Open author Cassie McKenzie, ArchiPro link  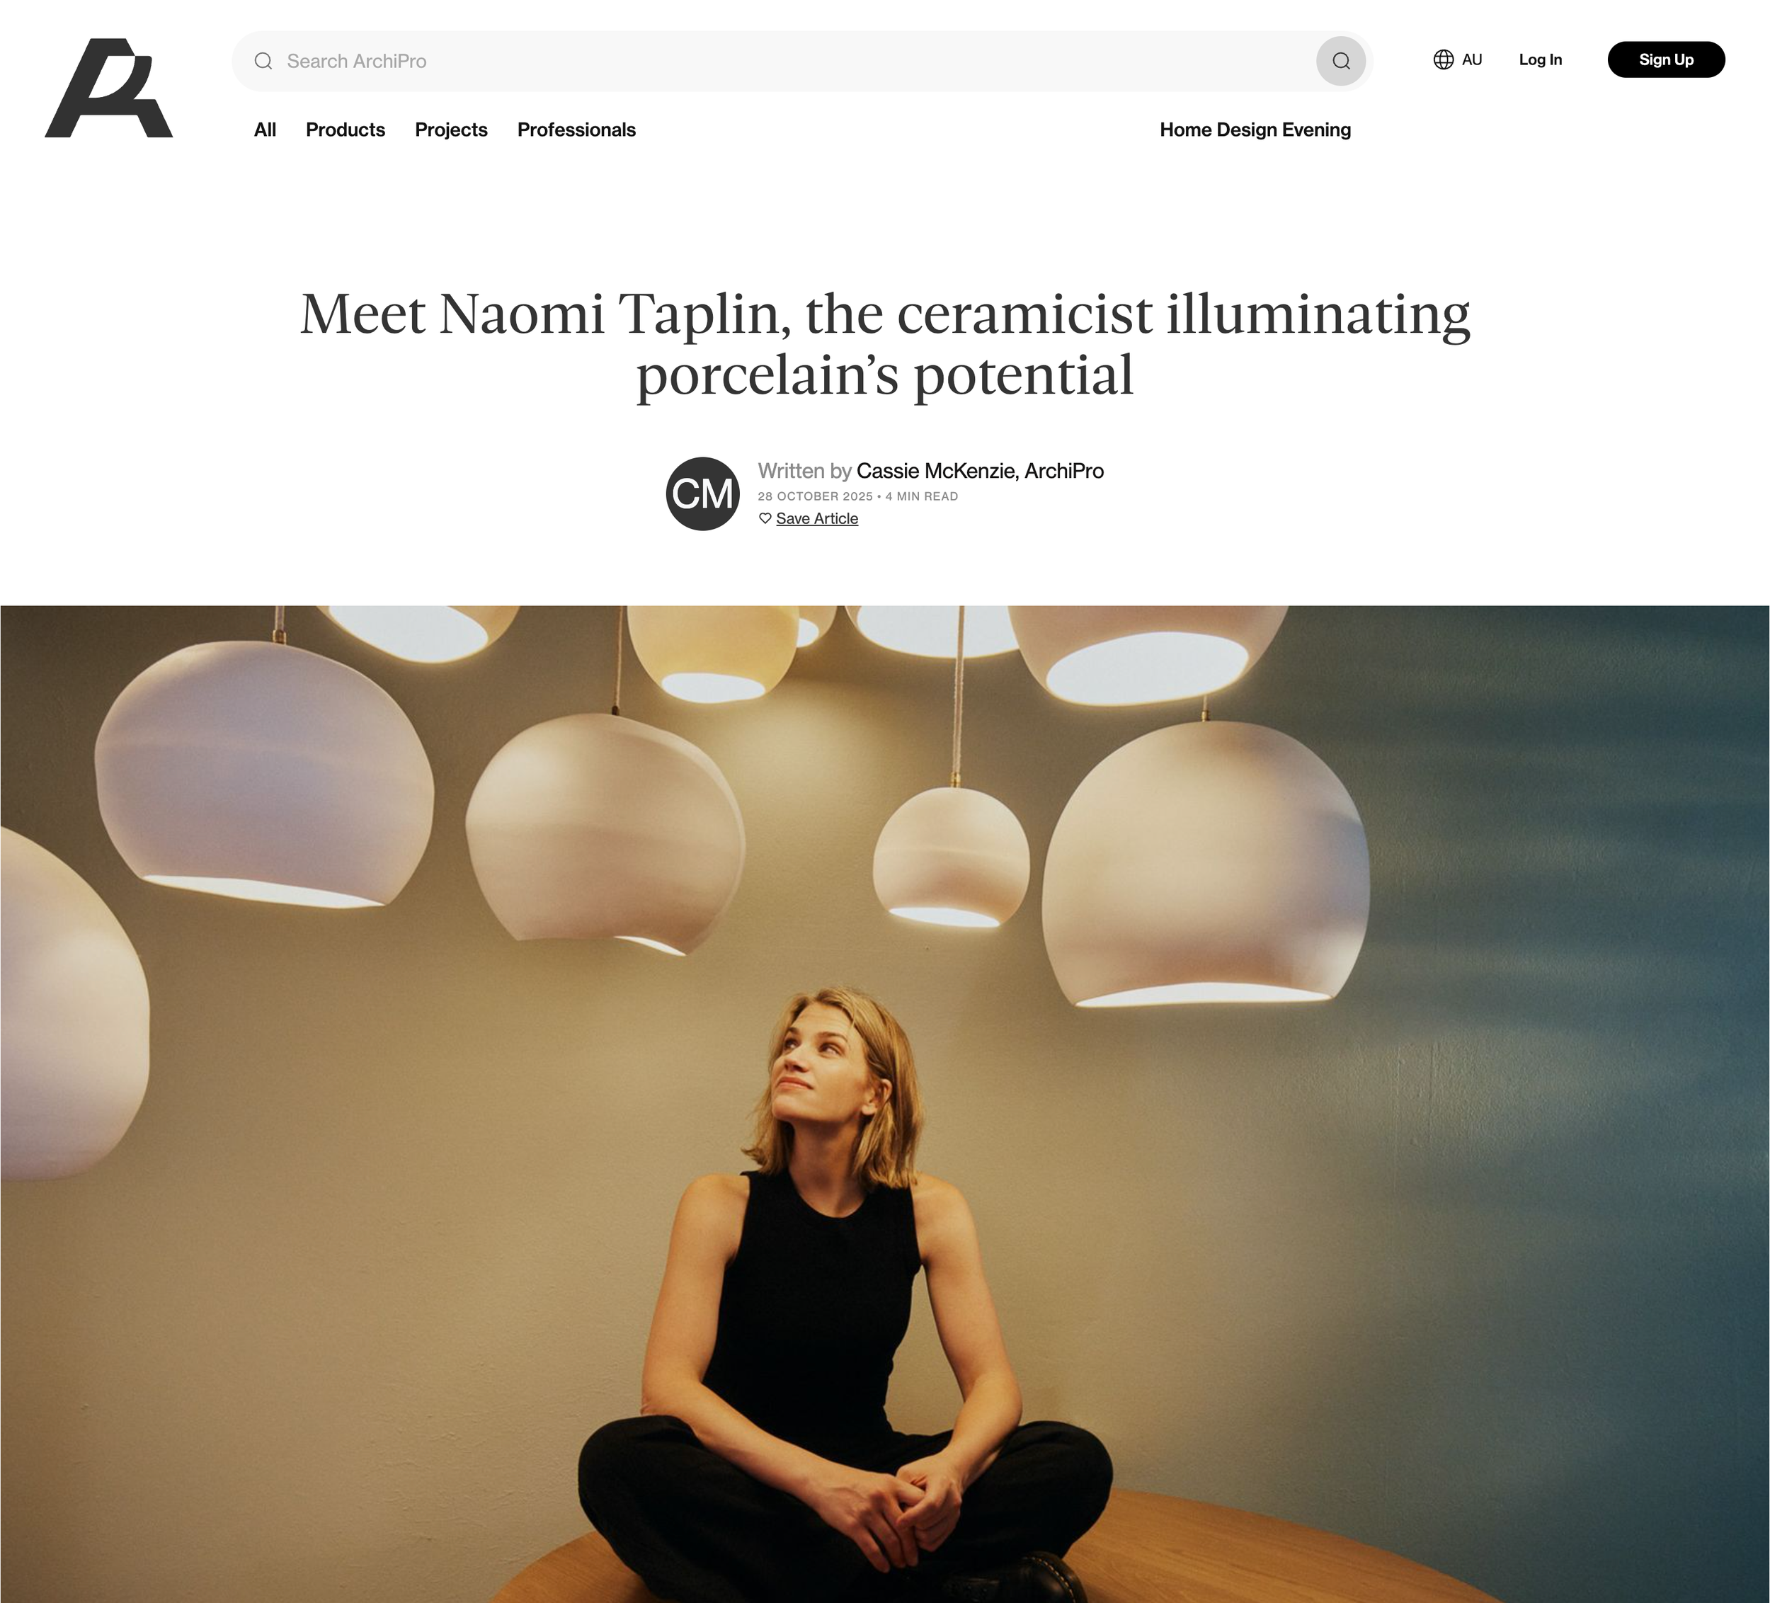(980, 471)
